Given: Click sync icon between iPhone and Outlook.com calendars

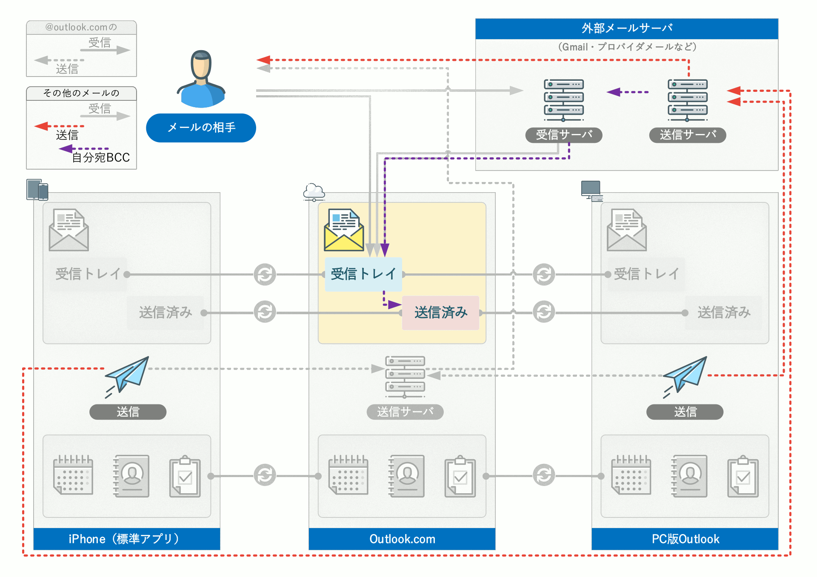Looking at the screenshot, I should tap(265, 475).
